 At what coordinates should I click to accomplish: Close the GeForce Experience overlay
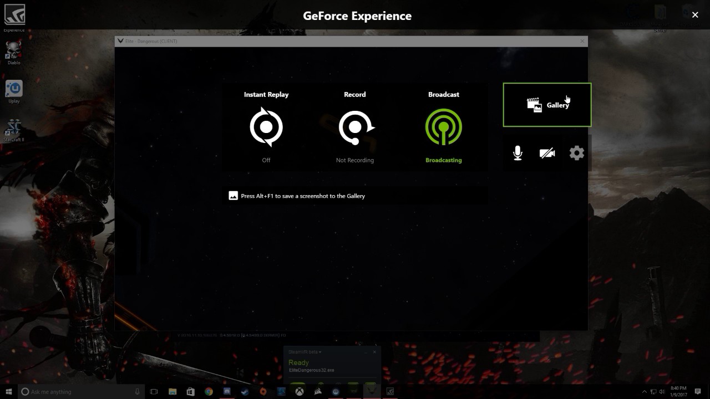[695, 15]
